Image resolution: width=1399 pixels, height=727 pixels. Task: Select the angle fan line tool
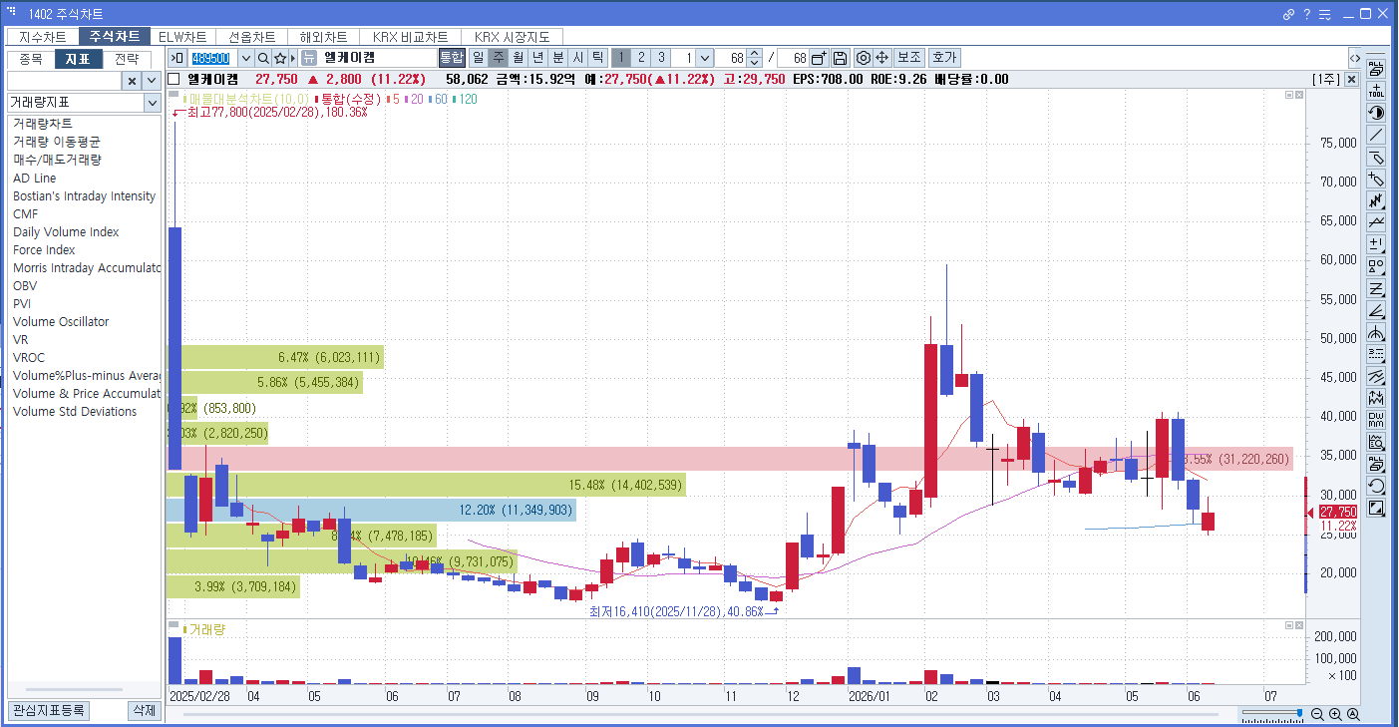click(x=1376, y=310)
